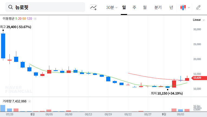Focus the 뉴로핏 stock search field
This screenshot has height=117, width=207.
(45, 7)
